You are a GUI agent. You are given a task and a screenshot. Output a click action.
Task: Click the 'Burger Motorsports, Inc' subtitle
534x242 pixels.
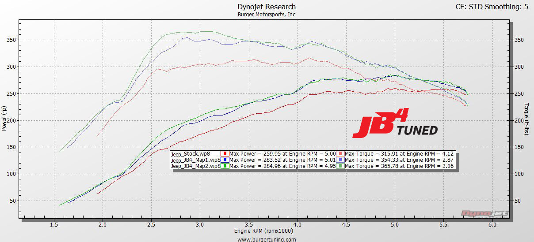tap(267, 14)
